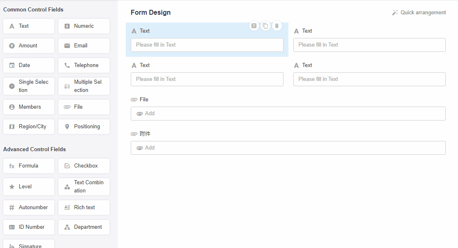Add an Email control field

click(84, 46)
